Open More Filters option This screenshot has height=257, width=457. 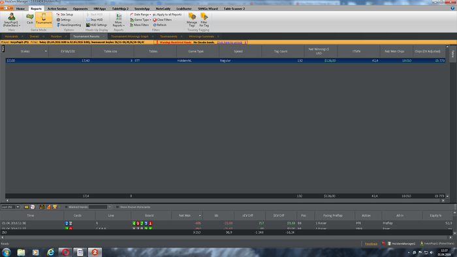139,25
